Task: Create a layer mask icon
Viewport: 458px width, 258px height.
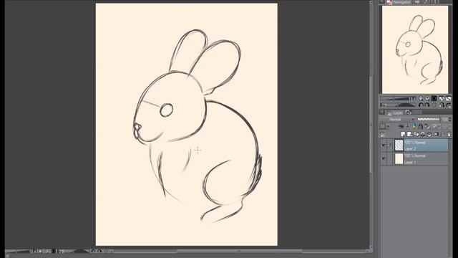Action: 436,134
